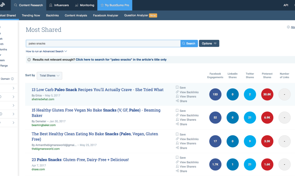Click the 1.7K Facebook engagements circle
Image resolution: width=295 pixels, height=176 pixels.
(x=215, y=165)
